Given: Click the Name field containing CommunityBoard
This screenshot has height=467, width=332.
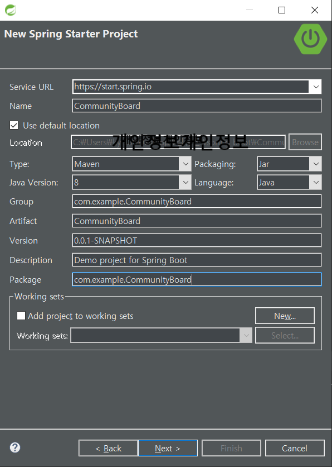Looking at the screenshot, I should pyautogui.click(x=197, y=106).
